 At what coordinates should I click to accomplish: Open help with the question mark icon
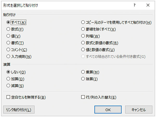[x=134, y=5]
